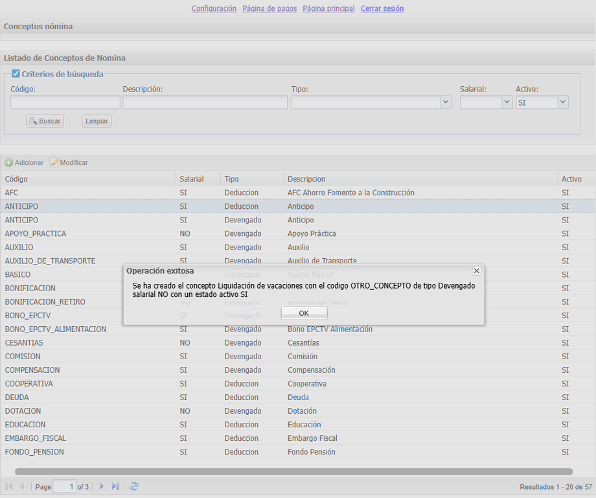
Task: Open the Configuración link
Action: click(x=214, y=8)
